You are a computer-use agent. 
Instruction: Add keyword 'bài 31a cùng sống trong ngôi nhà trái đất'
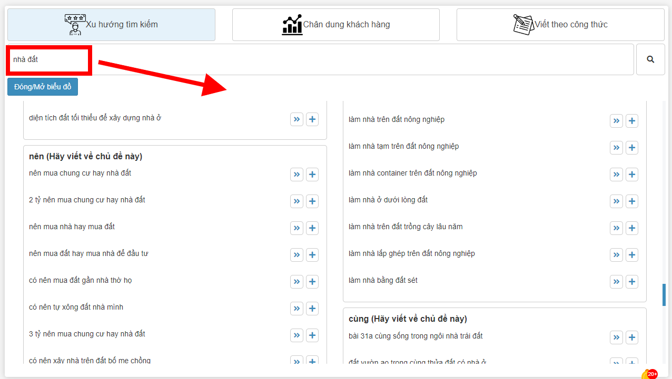point(632,337)
